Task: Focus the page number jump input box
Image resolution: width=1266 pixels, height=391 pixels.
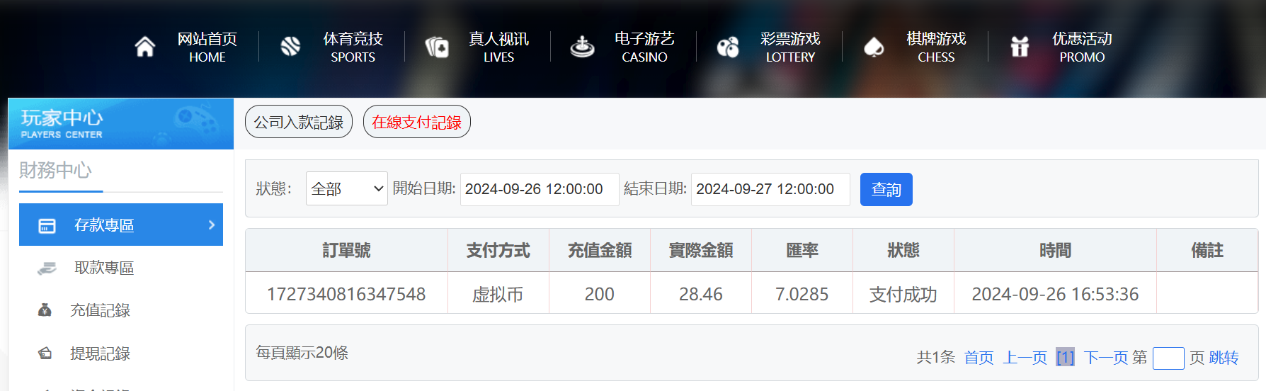Action: pyautogui.click(x=1168, y=358)
